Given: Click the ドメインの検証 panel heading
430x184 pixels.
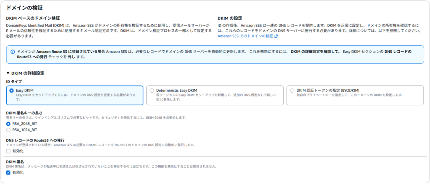Looking at the screenshot, I should coord(24,8).
